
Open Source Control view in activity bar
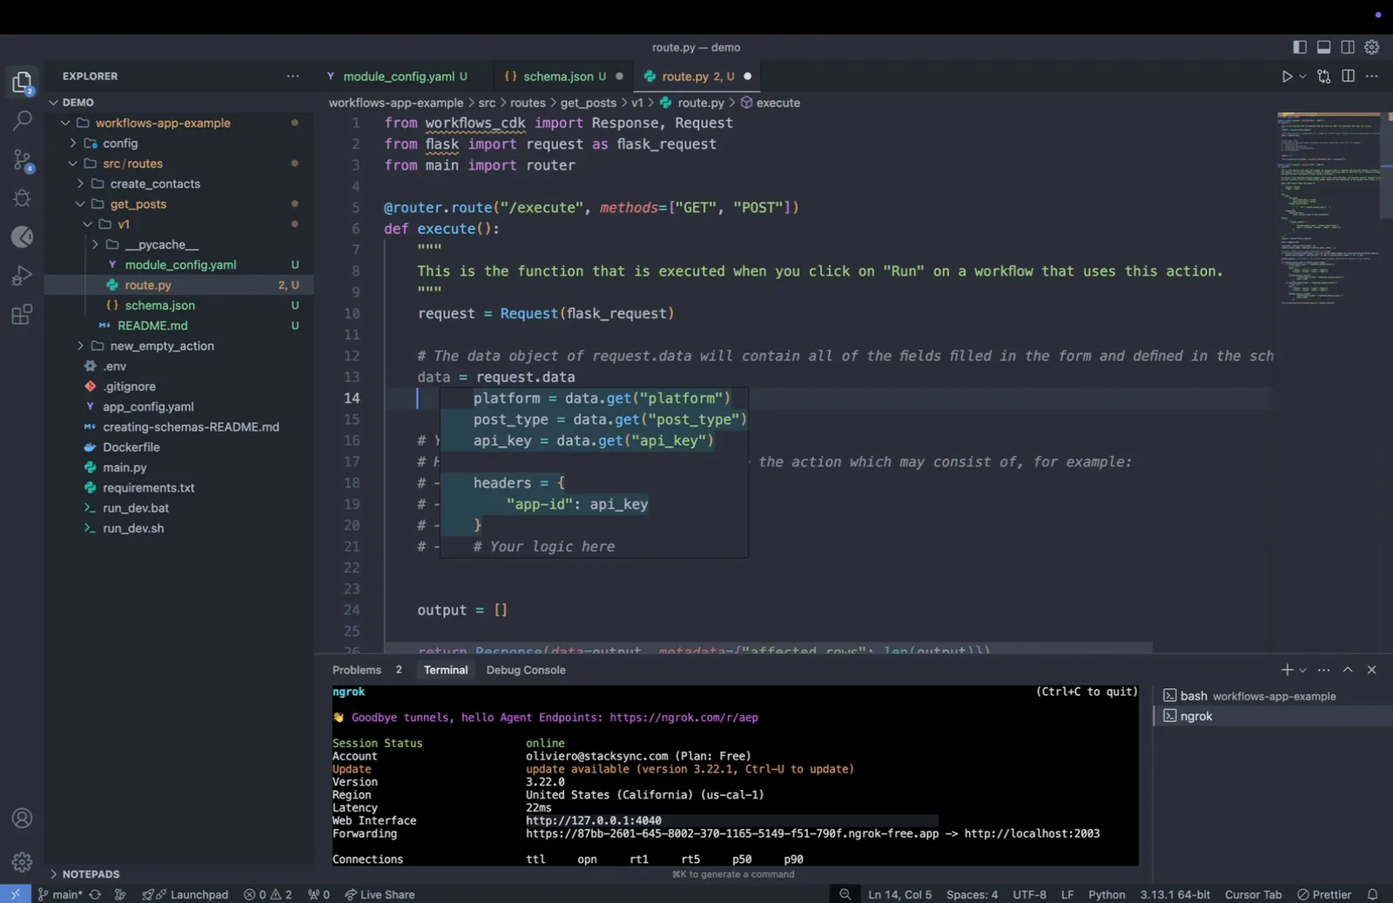pyautogui.click(x=22, y=160)
